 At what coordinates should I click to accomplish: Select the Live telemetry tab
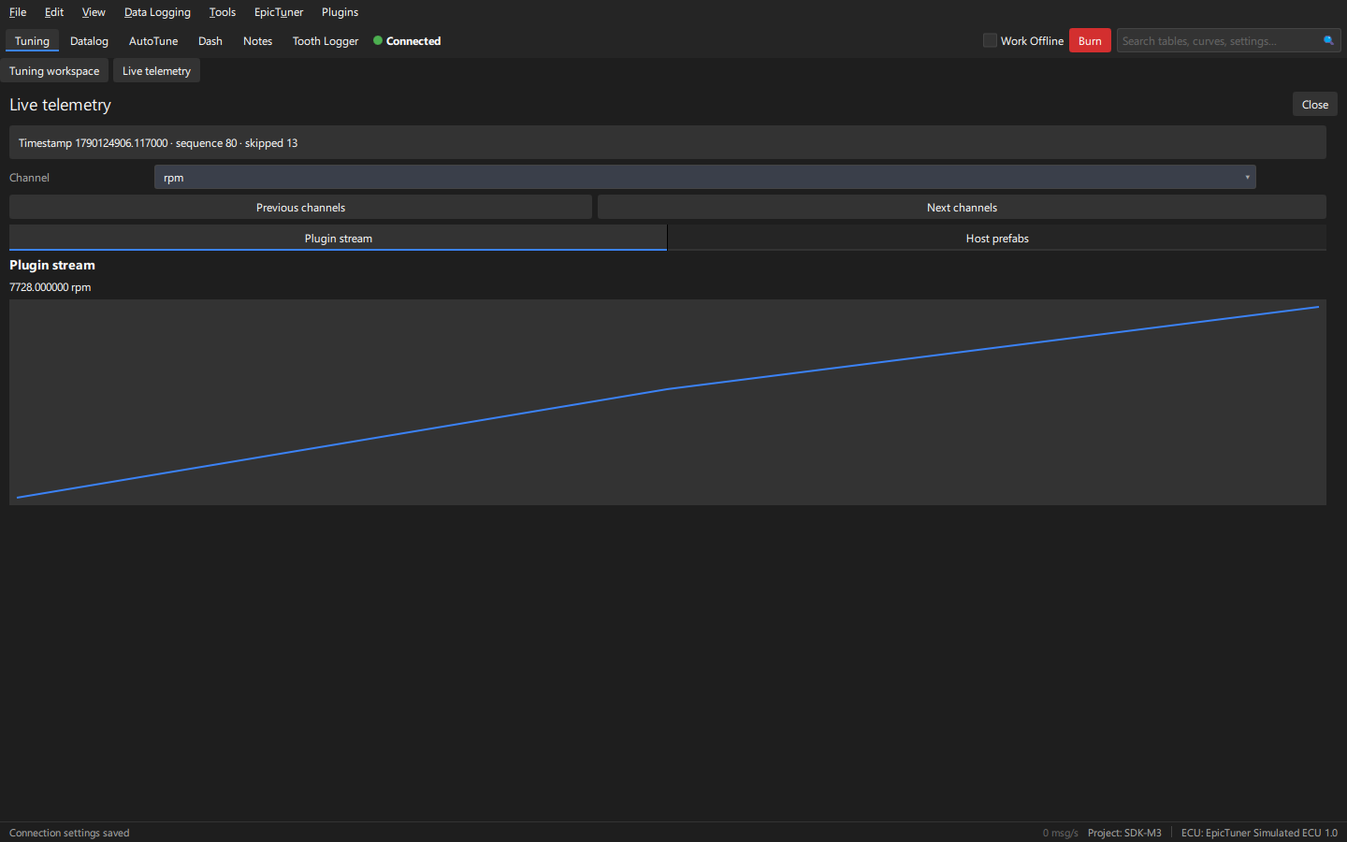pos(156,71)
